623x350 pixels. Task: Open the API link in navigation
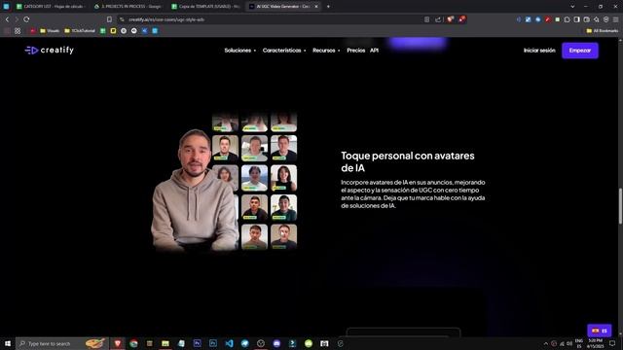[x=374, y=51]
